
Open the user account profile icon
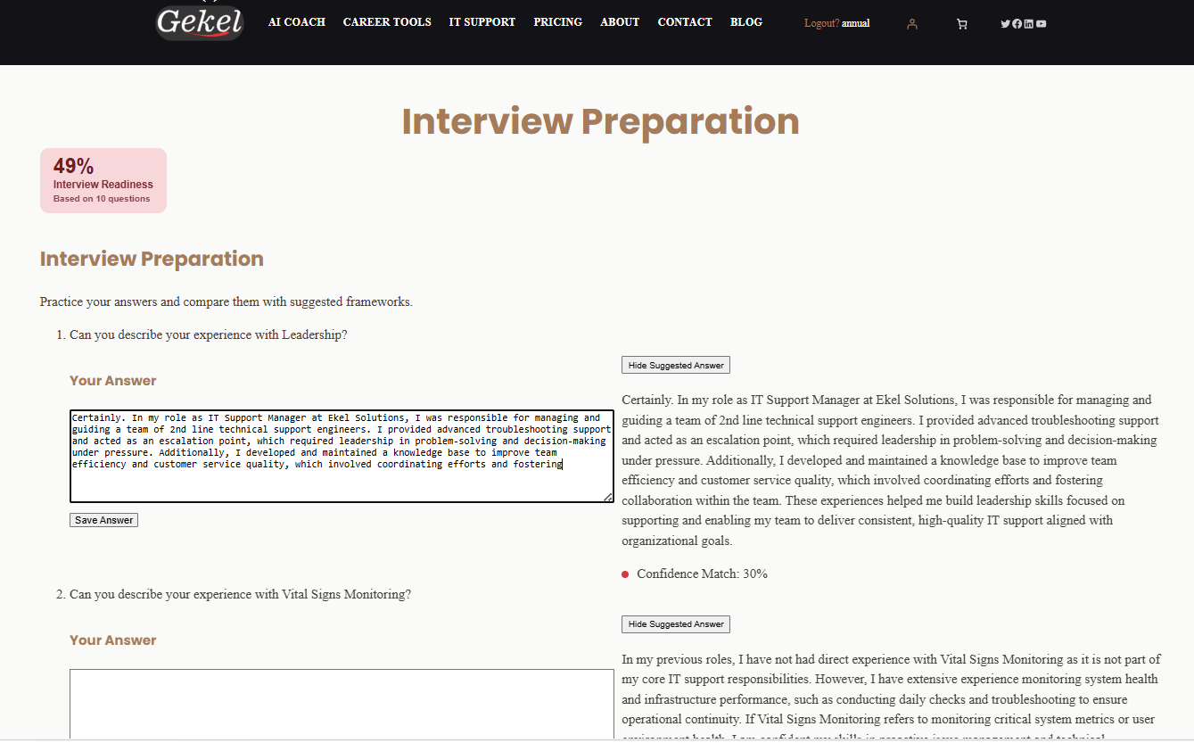pos(911,24)
